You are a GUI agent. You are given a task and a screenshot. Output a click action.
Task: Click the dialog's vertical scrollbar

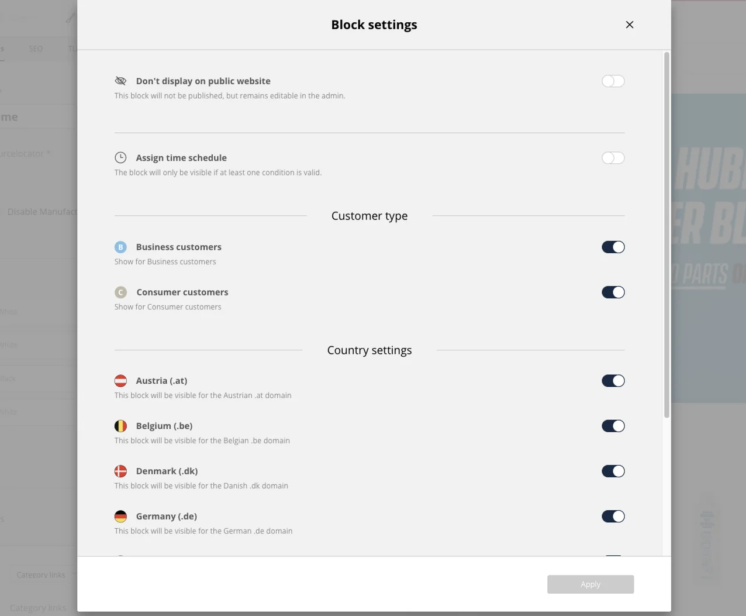coord(666,235)
